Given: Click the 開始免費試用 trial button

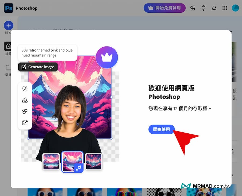Looking at the screenshot, I should tap(165, 8).
